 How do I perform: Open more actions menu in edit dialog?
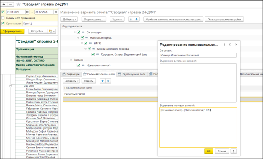tap(224, 45)
